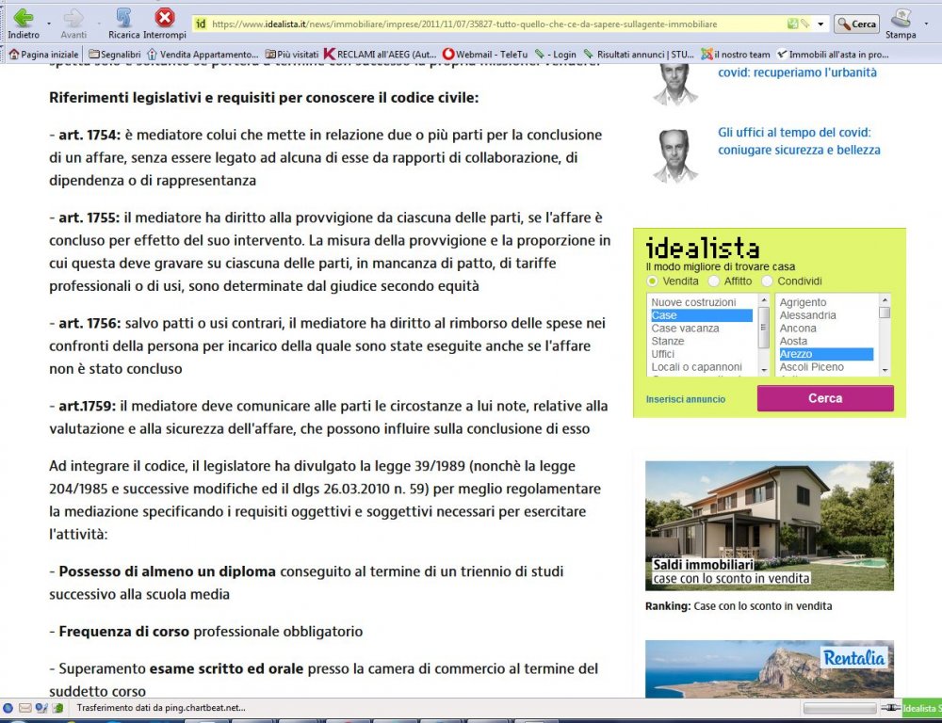
Task: Open RECLAMI all'AEEG bookmark
Action: click(380, 54)
